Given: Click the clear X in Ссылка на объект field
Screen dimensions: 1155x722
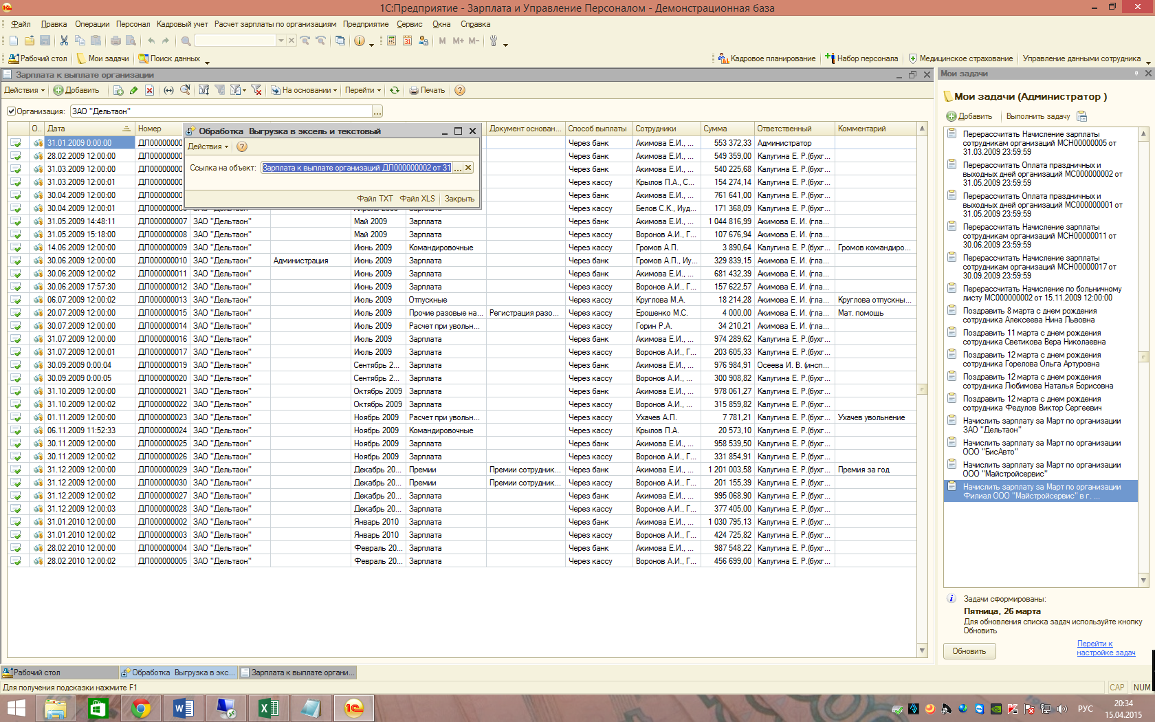Looking at the screenshot, I should coord(468,168).
